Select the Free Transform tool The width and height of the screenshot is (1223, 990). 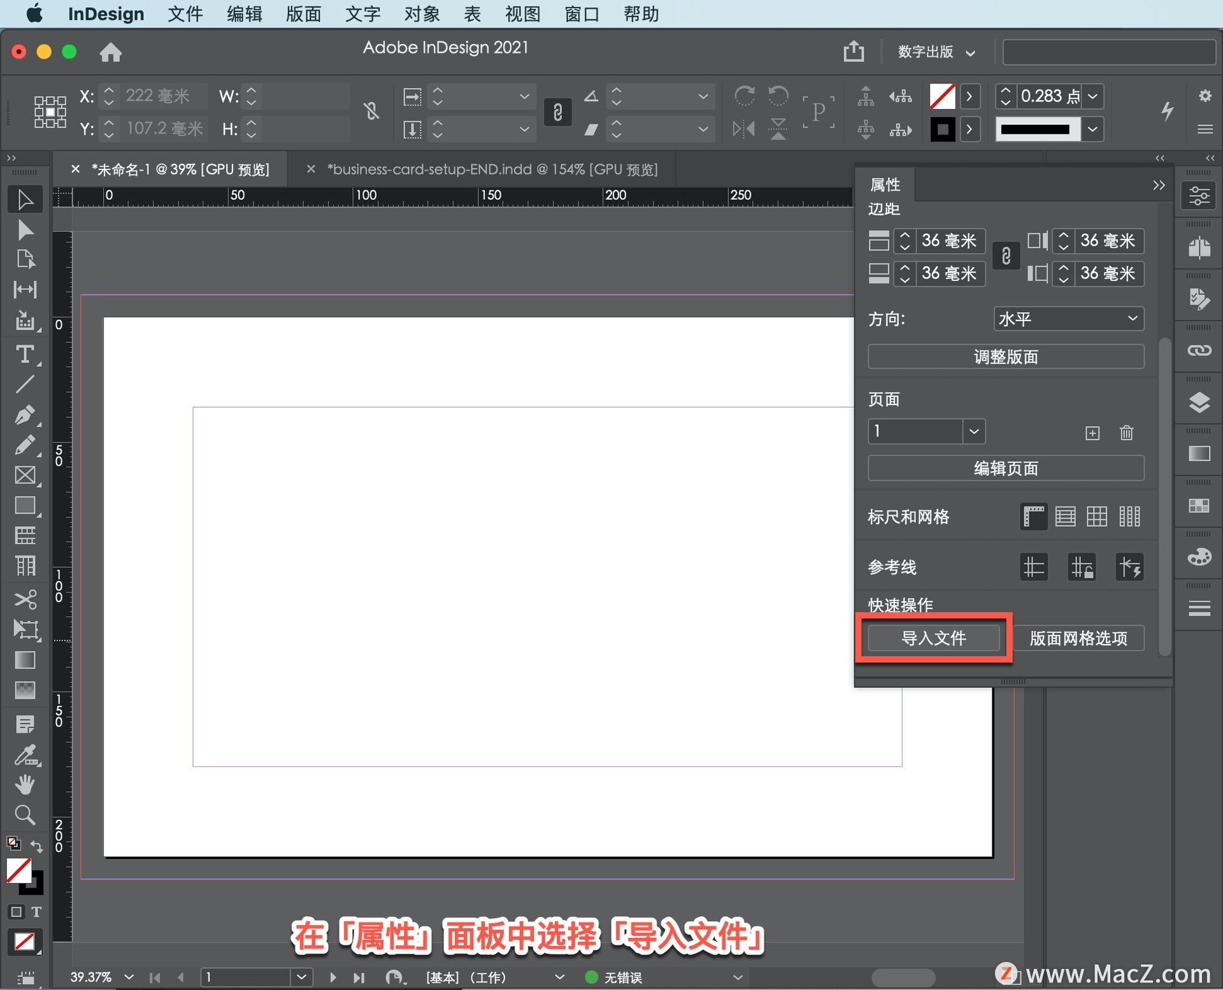pos(25,629)
